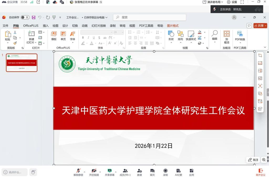Click the 批注 comment button
The width and height of the screenshot is (269, 180).
click(x=253, y=160)
